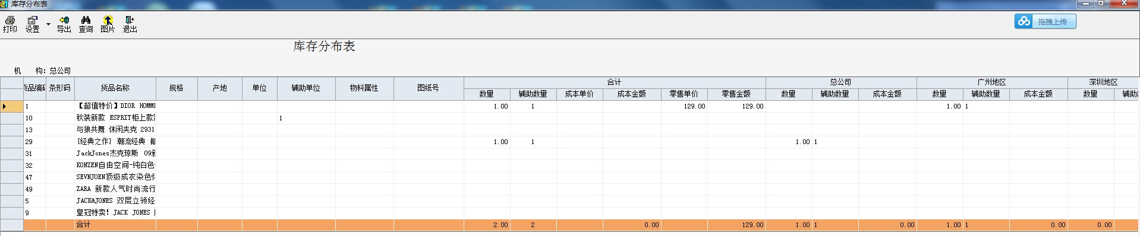Click the Picture (图片) toolbar icon
1140x236 pixels.
tap(108, 24)
